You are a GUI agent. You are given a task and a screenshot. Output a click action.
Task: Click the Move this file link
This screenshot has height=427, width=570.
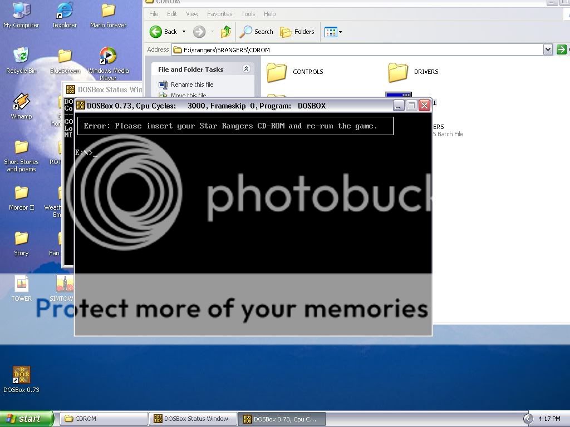coord(188,95)
